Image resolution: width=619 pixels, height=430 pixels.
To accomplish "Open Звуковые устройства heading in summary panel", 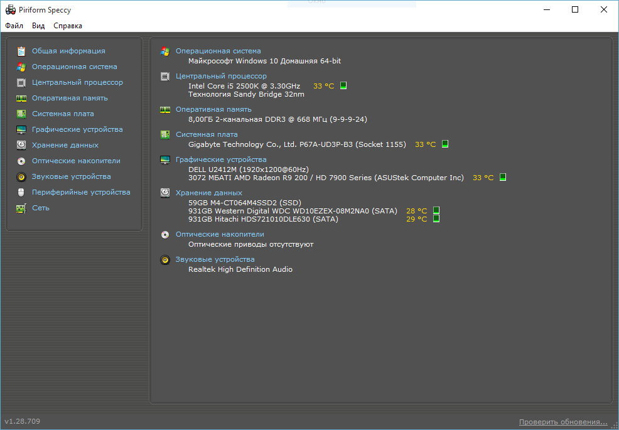I will click(215, 259).
